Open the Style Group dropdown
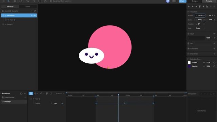The width and height of the screenshot is (217, 122). coord(200,28)
